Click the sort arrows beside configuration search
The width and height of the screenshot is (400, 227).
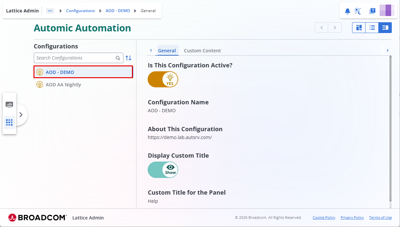tap(128, 58)
